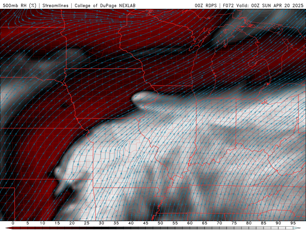Screen dimensions: 306x230
Task: Click the "500mb RH (%)" title text
Action: 20,5
